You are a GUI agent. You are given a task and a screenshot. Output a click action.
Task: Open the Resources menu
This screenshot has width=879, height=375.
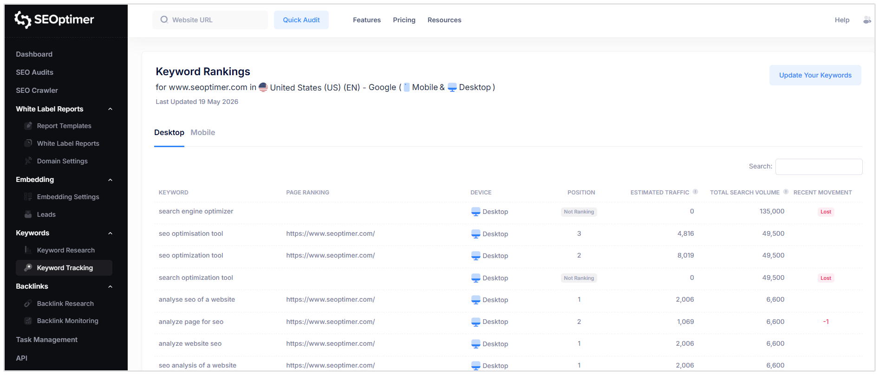(444, 20)
